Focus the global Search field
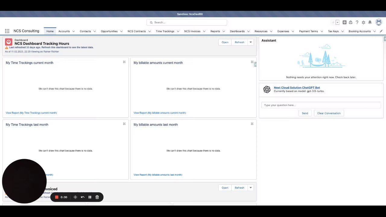Screen dimensions: 386x217 click(187, 22)
